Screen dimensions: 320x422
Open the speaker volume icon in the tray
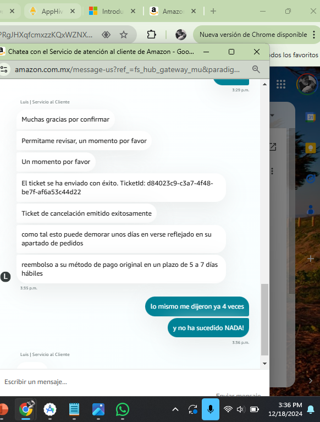tap(241, 409)
